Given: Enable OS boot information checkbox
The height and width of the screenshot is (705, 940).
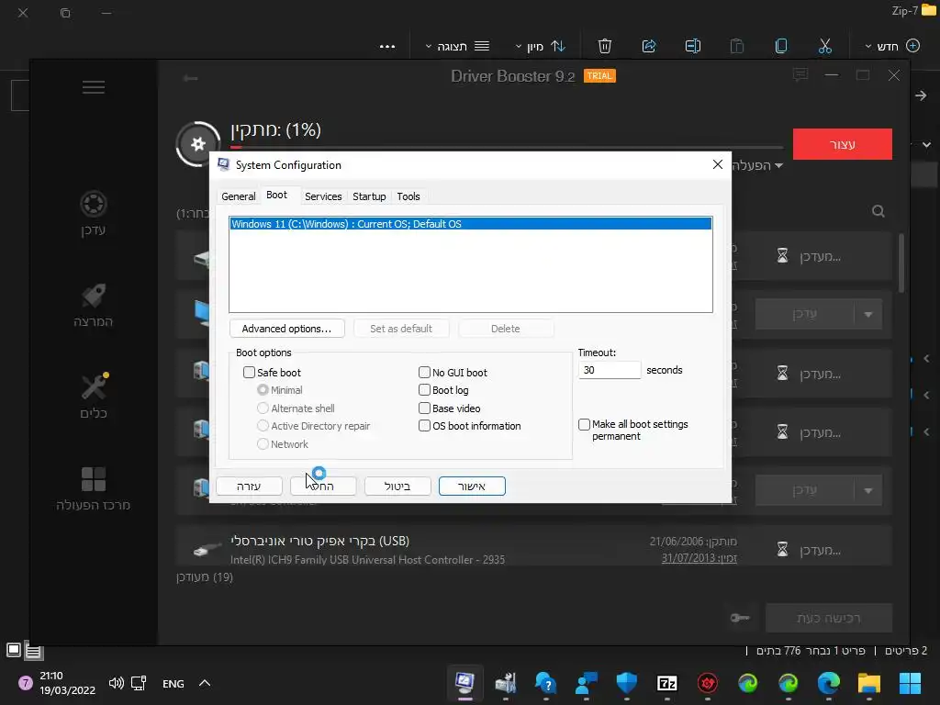Looking at the screenshot, I should pyautogui.click(x=424, y=426).
